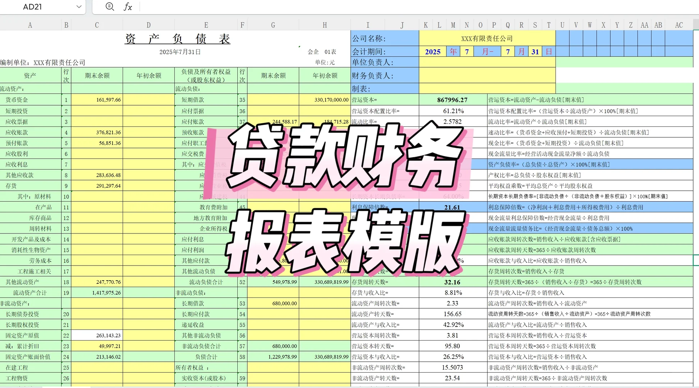Select column AC header
Screen dimensions: 699x388
click(679, 24)
